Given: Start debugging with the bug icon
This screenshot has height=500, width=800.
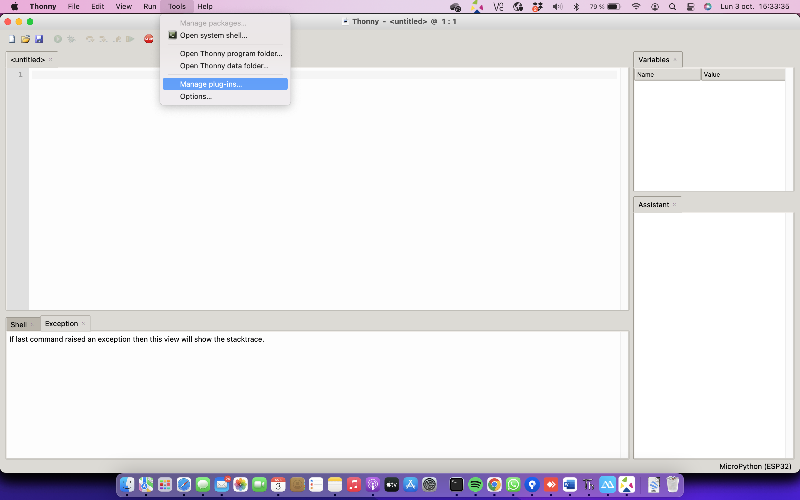Looking at the screenshot, I should point(71,39).
